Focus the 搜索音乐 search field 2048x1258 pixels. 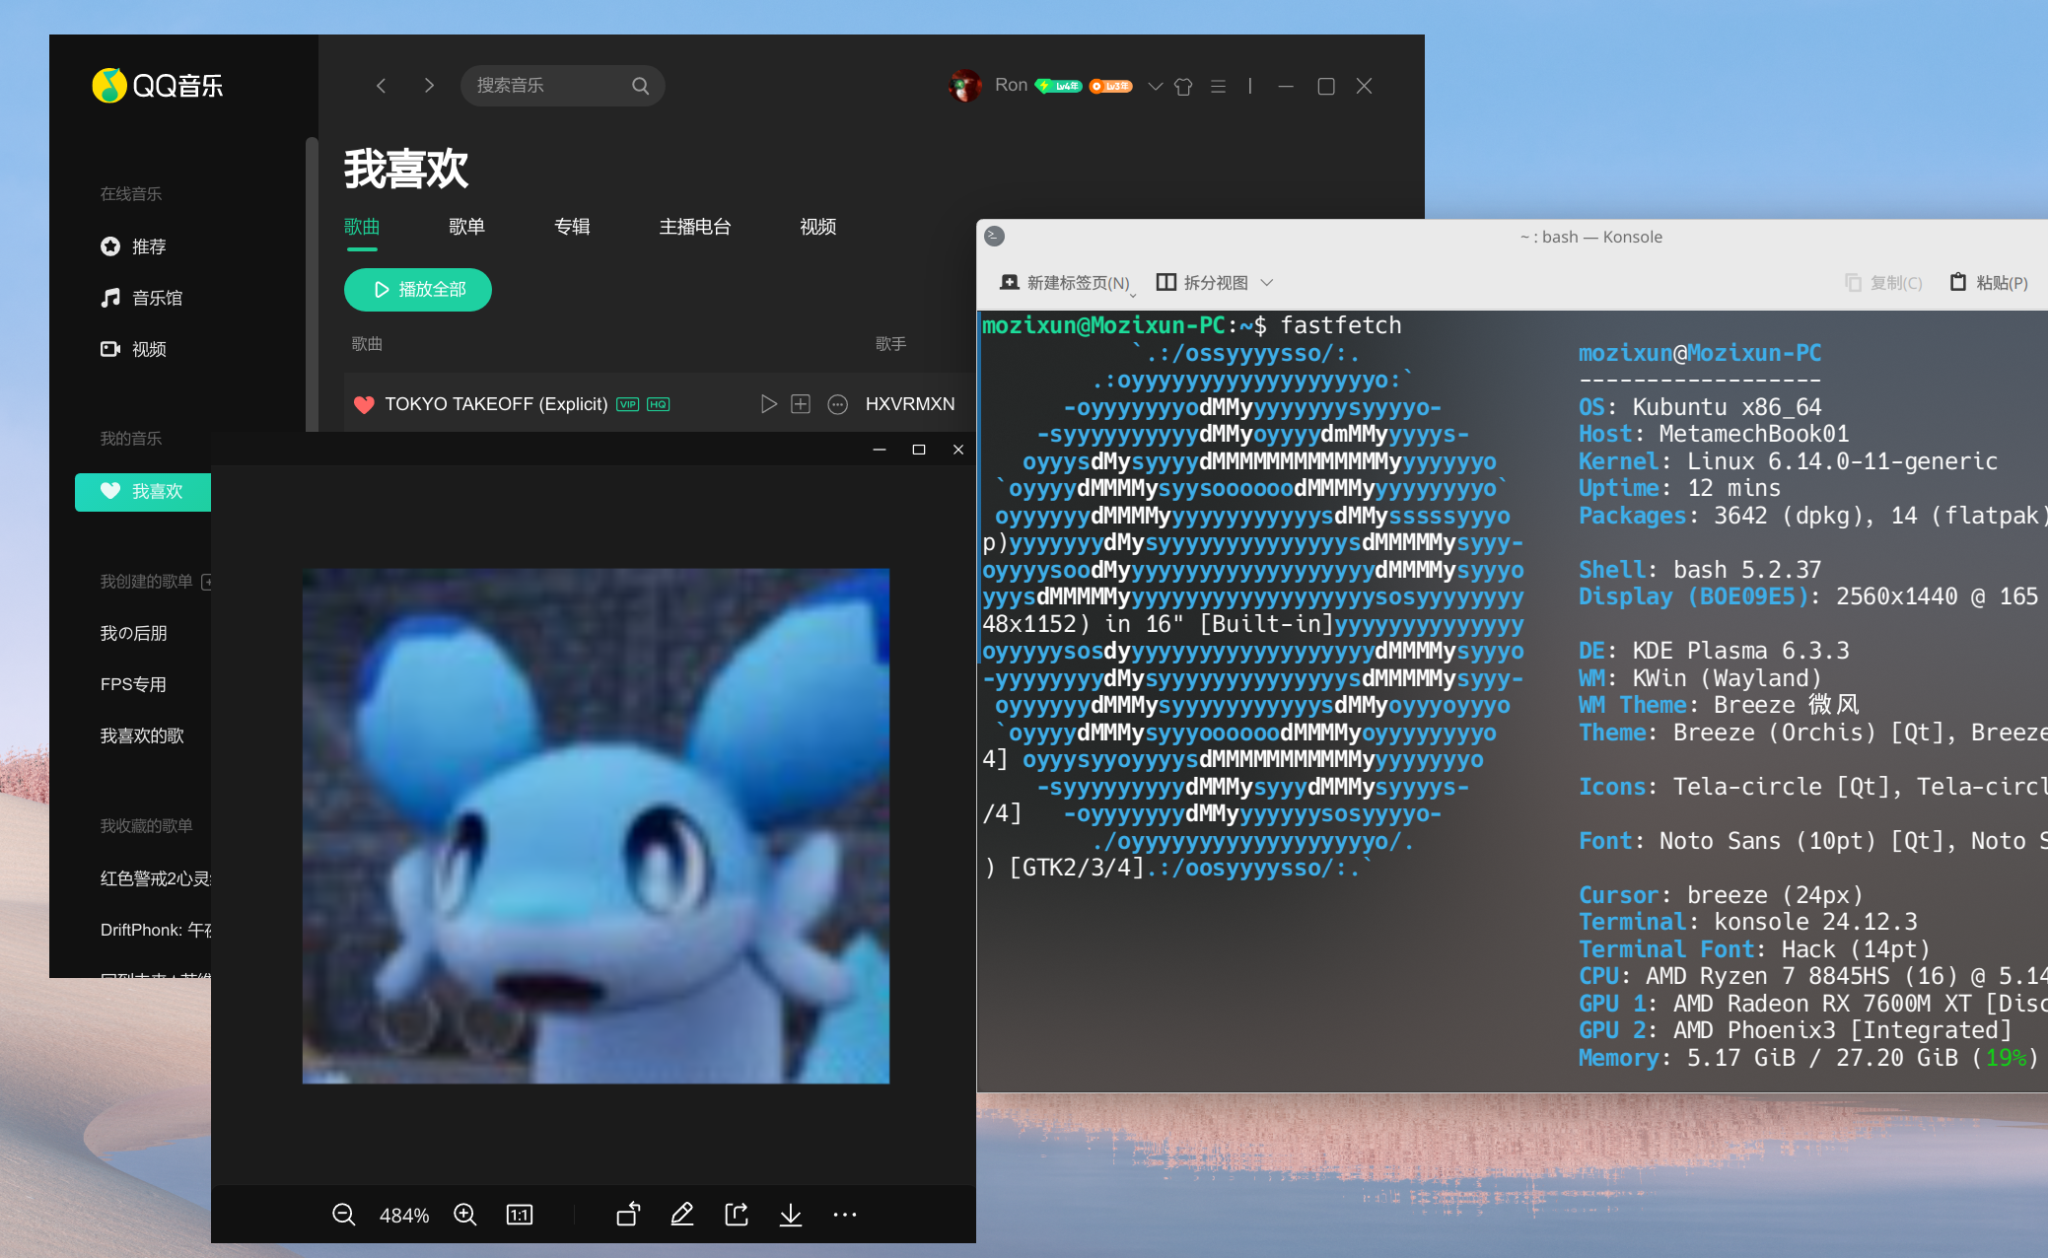(562, 86)
